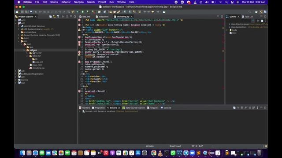This screenshot has width=282, height=158.
Task: Select Tomcat v10.0 Server at localhost
Action: (100, 111)
